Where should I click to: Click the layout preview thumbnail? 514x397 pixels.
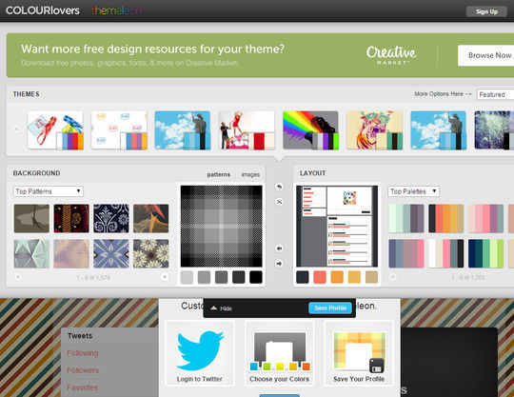click(x=337, y=227)
